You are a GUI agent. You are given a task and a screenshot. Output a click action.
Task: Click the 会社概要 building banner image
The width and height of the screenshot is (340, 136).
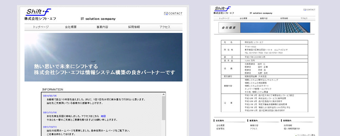[264, 28]
